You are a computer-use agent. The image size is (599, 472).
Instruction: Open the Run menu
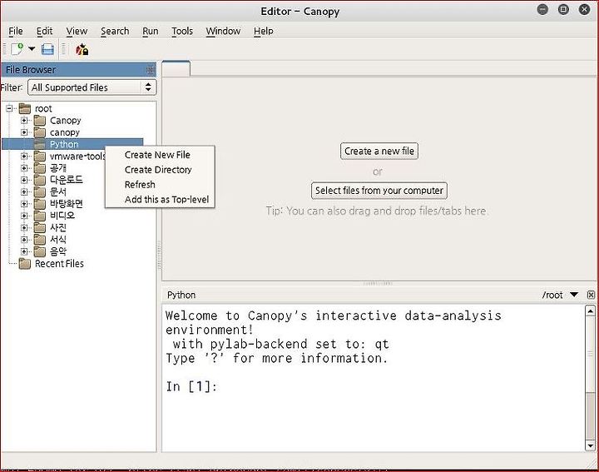pyautogui.click(x=150, y=31)
